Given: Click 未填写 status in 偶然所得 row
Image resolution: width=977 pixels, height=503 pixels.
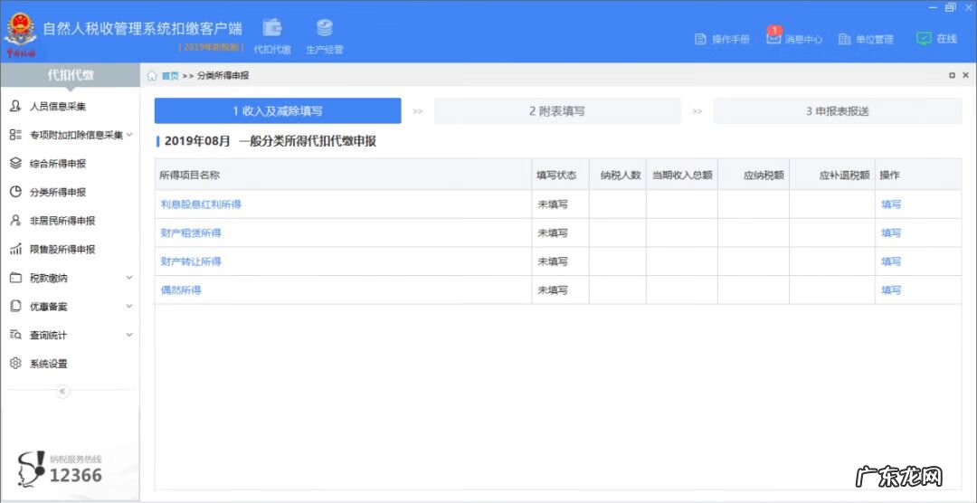Looking at the screenshot, I should pyautogui.click(x=554, y=290).
